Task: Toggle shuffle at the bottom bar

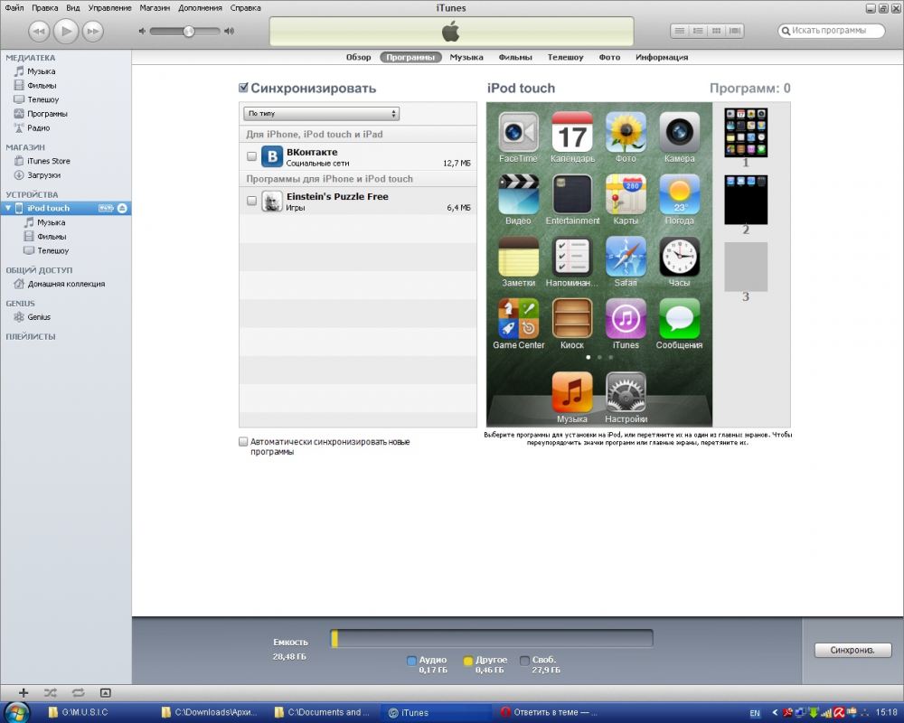Action: pos(50,692)
